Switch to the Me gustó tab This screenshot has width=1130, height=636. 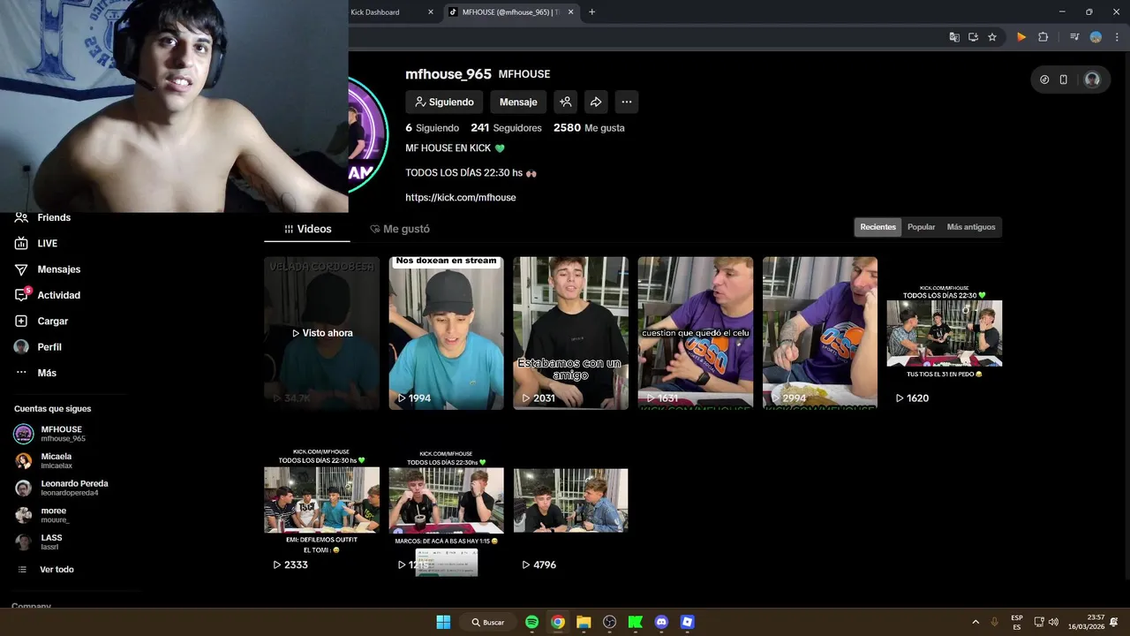(400, 229)
